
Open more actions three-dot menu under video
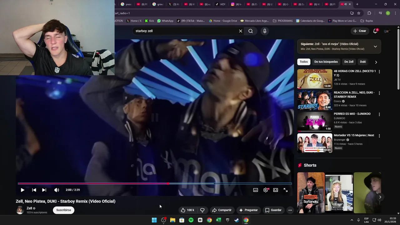290,210
